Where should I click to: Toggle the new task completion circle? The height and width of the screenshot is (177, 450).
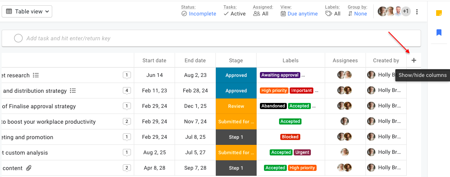coord(18,38)
